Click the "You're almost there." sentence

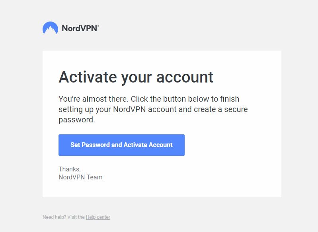pyautogui.click(x=94, y=99)
